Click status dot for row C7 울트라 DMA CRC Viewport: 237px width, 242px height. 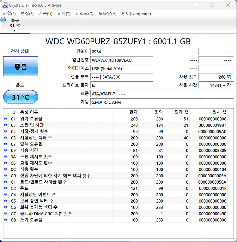(x=5, y=214)
